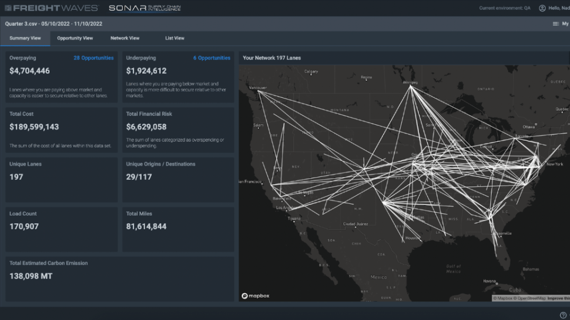Click the Load Count value 170,907
Viewport: 570px width, 320px height.
point(24,226)
